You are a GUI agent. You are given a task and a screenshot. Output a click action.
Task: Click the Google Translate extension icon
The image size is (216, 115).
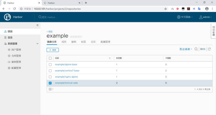199,9
